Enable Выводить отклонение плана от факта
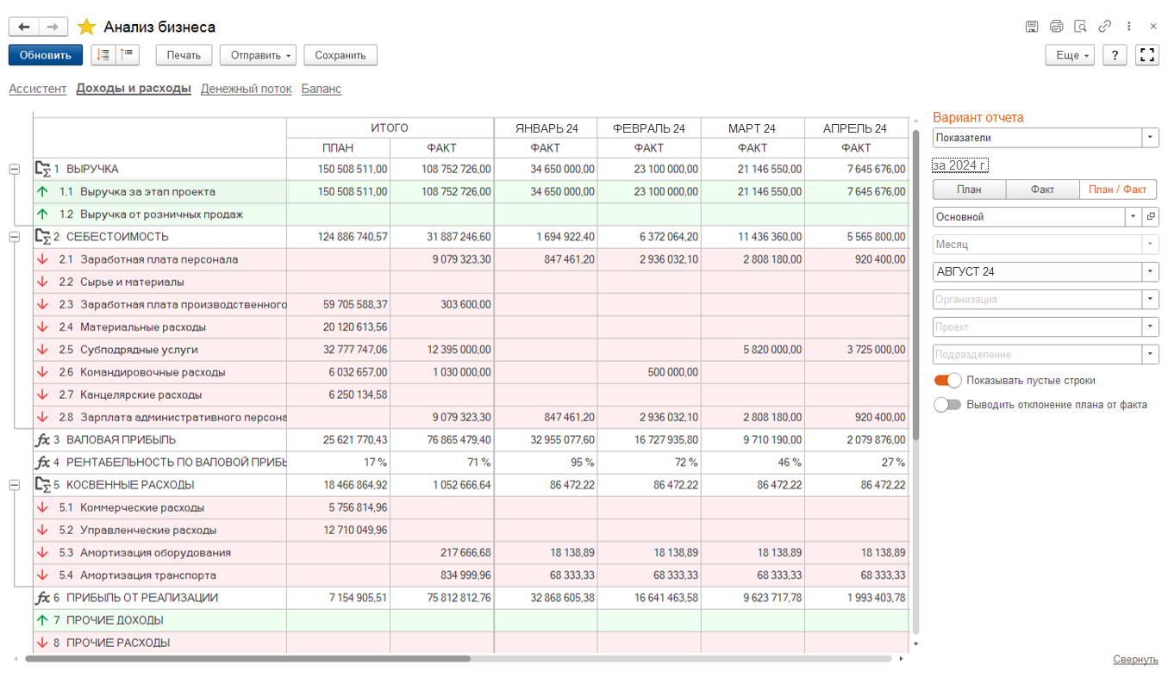This screenshot has height=690, width=1168. coord(947,404)
